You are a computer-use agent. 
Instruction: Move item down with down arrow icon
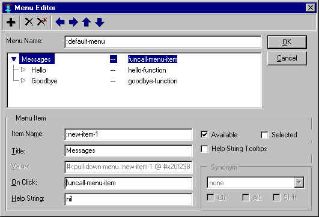(100, 22)
